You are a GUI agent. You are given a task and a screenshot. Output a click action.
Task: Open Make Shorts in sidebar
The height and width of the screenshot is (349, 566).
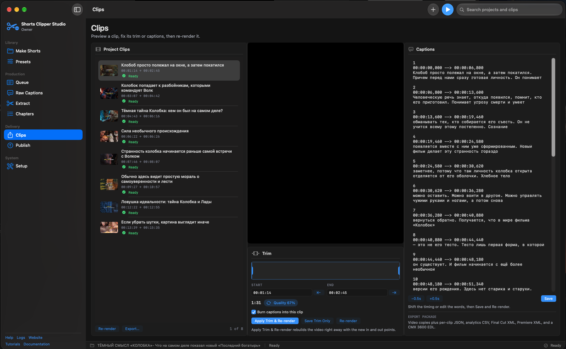(43, 51)
